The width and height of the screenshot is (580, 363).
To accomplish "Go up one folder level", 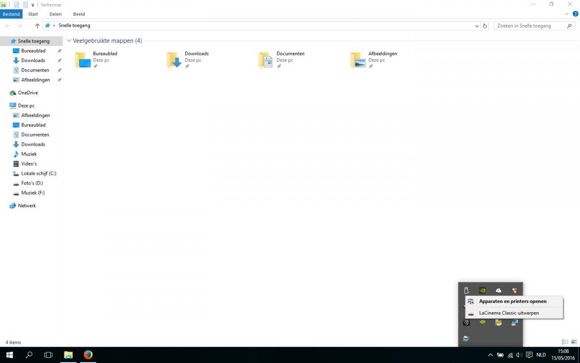I will pyautogui.click(x=37, y=26).
